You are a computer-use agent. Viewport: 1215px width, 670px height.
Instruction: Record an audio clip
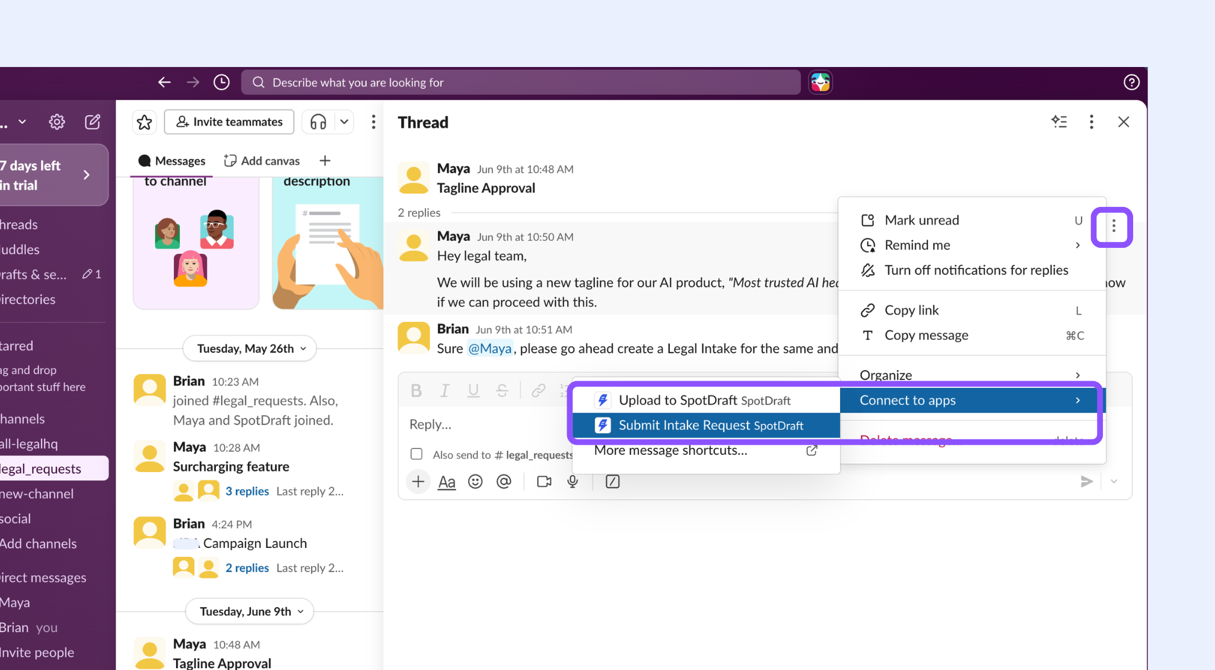[572, 482]
